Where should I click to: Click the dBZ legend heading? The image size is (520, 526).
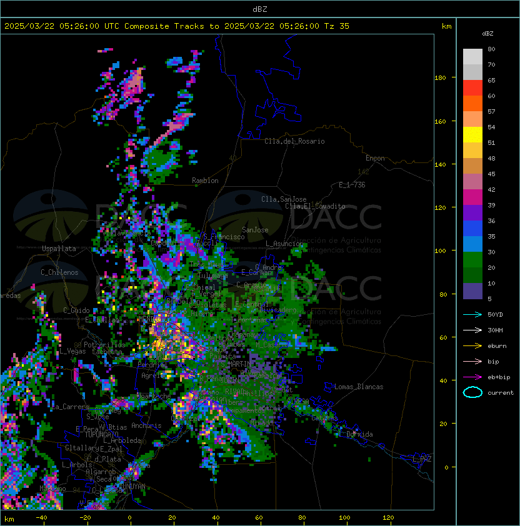click(487, 34)
